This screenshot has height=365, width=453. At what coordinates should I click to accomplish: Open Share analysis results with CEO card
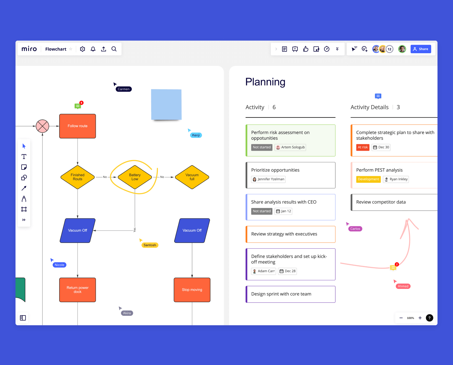pos(290,207)
